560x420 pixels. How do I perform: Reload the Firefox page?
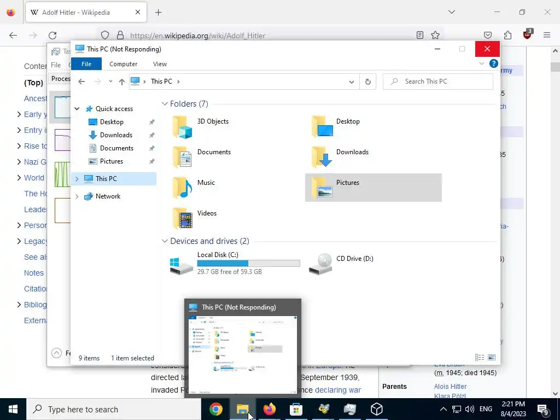[52, 35]
